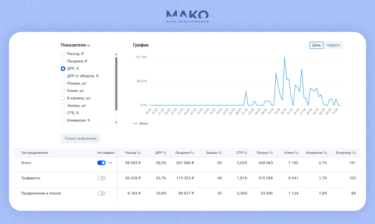This screenshot has width=375, height=224.
Task: Click the down arrow of metrics scrollbar
Action: click(x=116, y=122)
